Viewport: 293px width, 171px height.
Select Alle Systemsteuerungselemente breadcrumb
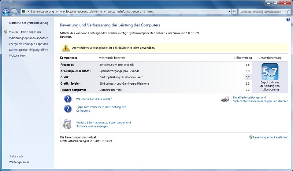coord(81,12)
